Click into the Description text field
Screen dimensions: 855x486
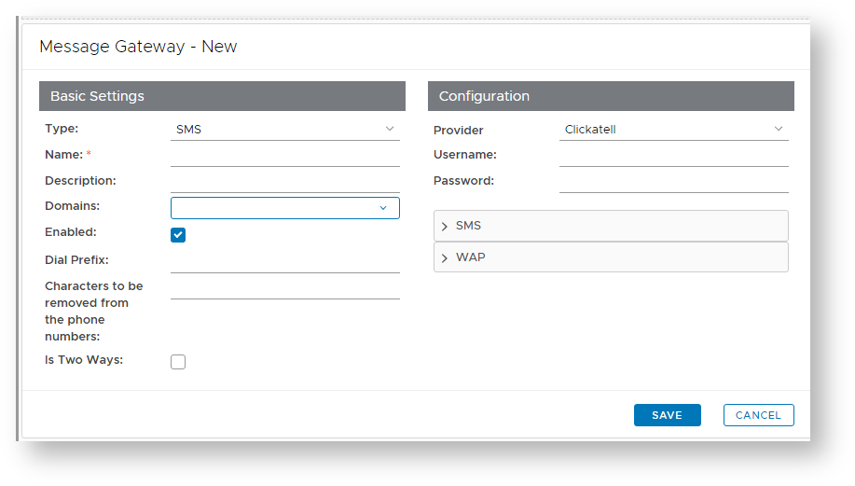pos(284,181)
